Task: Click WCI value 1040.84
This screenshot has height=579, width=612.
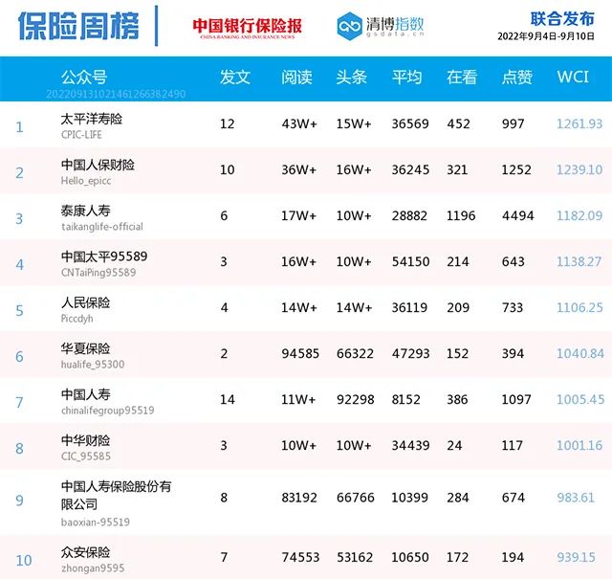Action: [x=580, y=353]
